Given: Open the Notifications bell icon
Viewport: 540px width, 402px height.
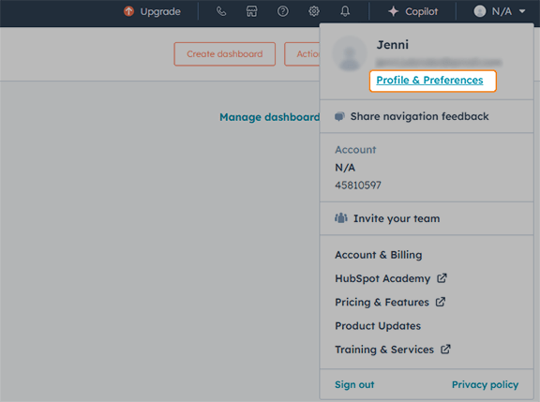Looking at the screenshot, I should click(x=345, y=11).
